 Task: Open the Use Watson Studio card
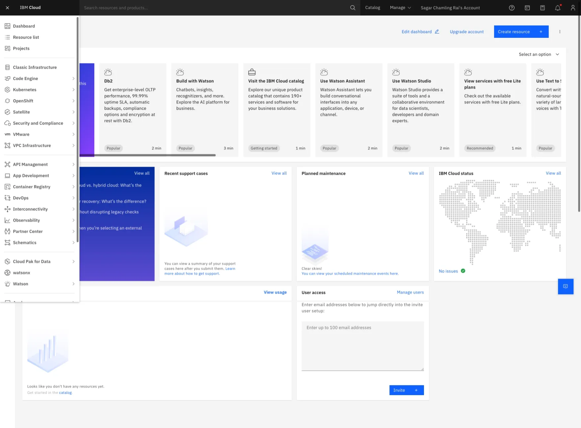pyautogui.click(x=421, y=110)
